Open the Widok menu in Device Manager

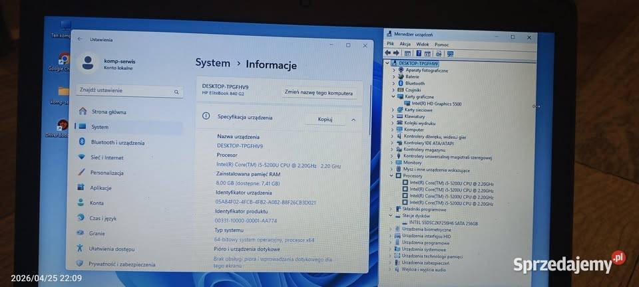(x=423, y=44)
